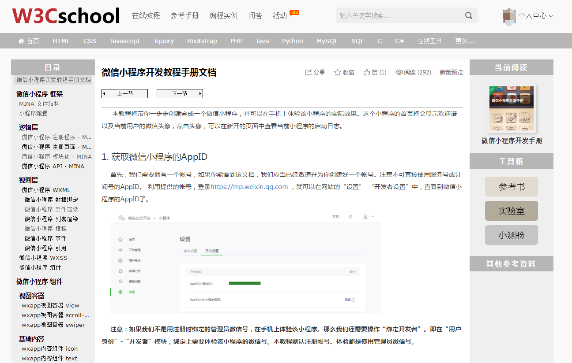Click the thumbs-up 赞 icon

click(367, 72)
